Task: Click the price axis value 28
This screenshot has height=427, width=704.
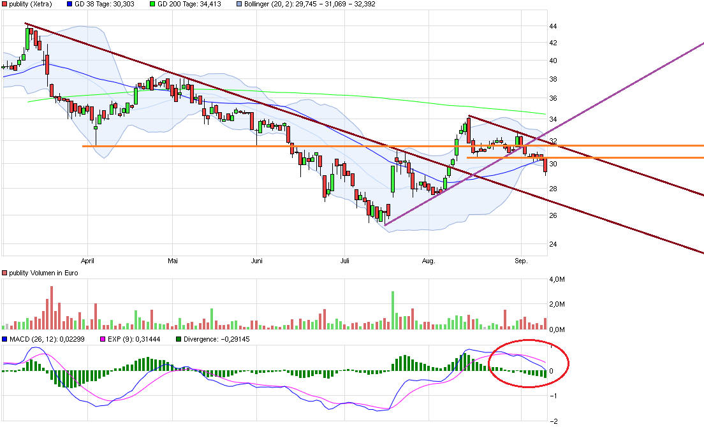Action: [553, 189]
